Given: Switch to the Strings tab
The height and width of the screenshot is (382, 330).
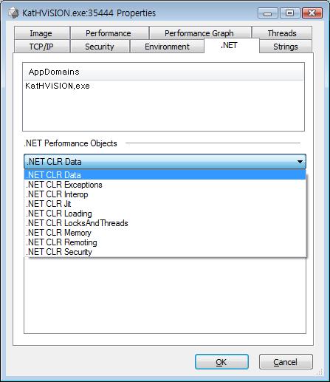Looking at the screenshot, I should [286, 47].
